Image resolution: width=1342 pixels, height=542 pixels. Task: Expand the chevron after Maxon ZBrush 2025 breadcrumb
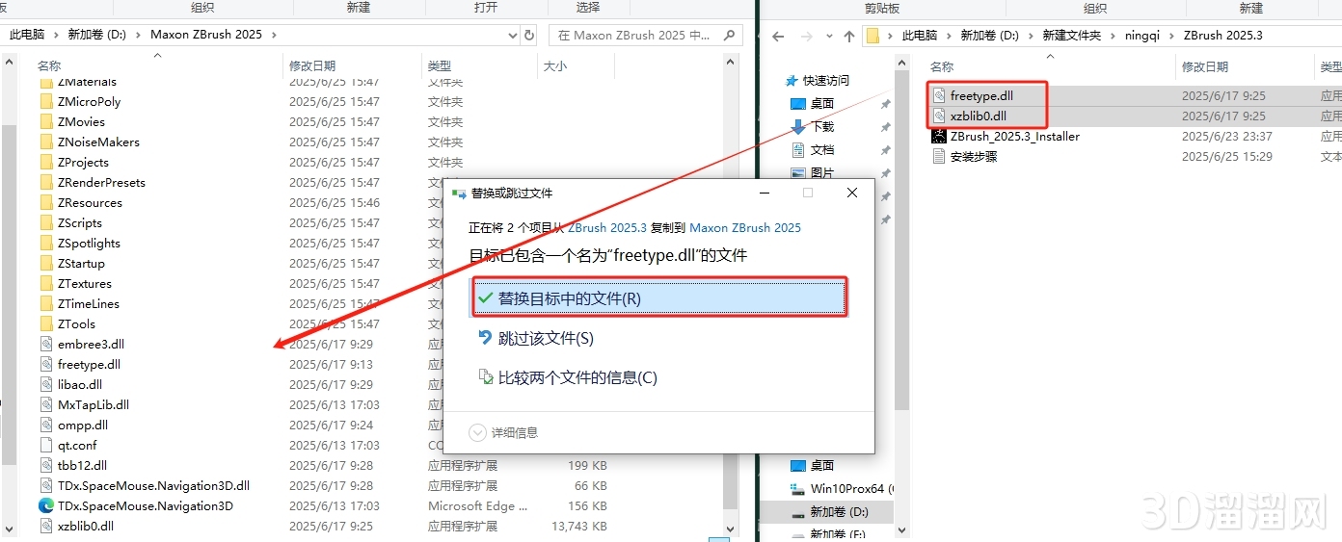274,35
